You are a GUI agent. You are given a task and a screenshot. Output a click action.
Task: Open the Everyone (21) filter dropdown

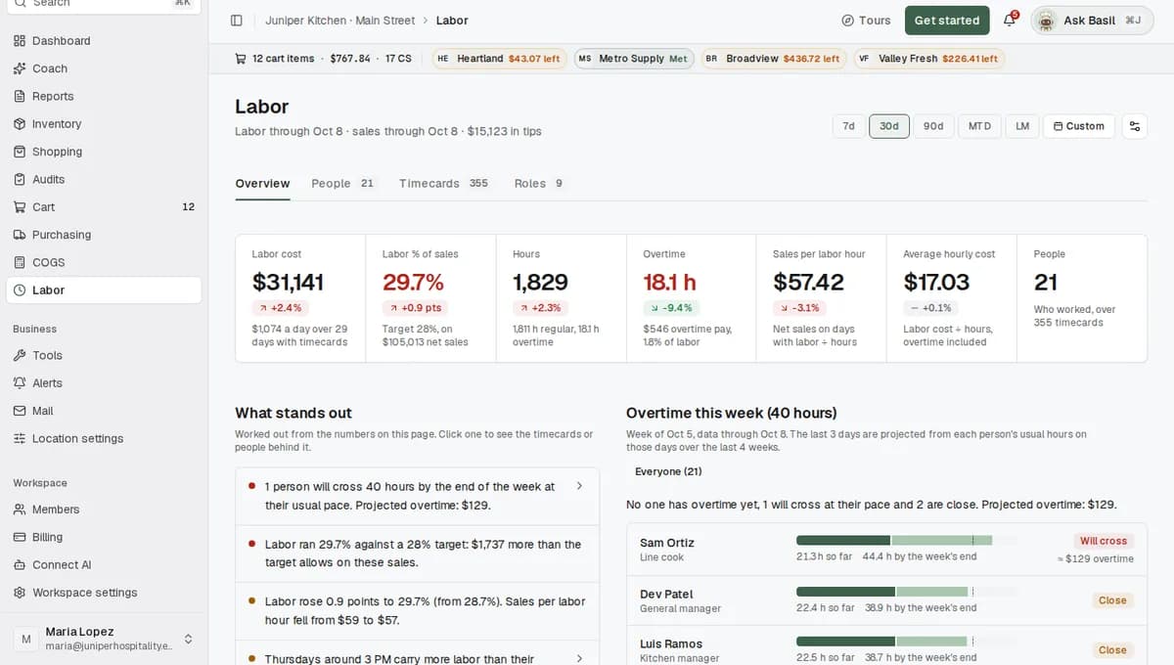[x=666, y=471]
